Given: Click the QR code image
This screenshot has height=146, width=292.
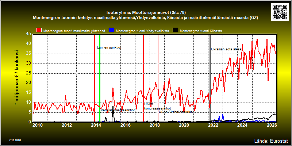Looking at the screenshot, I should (280, 12).
